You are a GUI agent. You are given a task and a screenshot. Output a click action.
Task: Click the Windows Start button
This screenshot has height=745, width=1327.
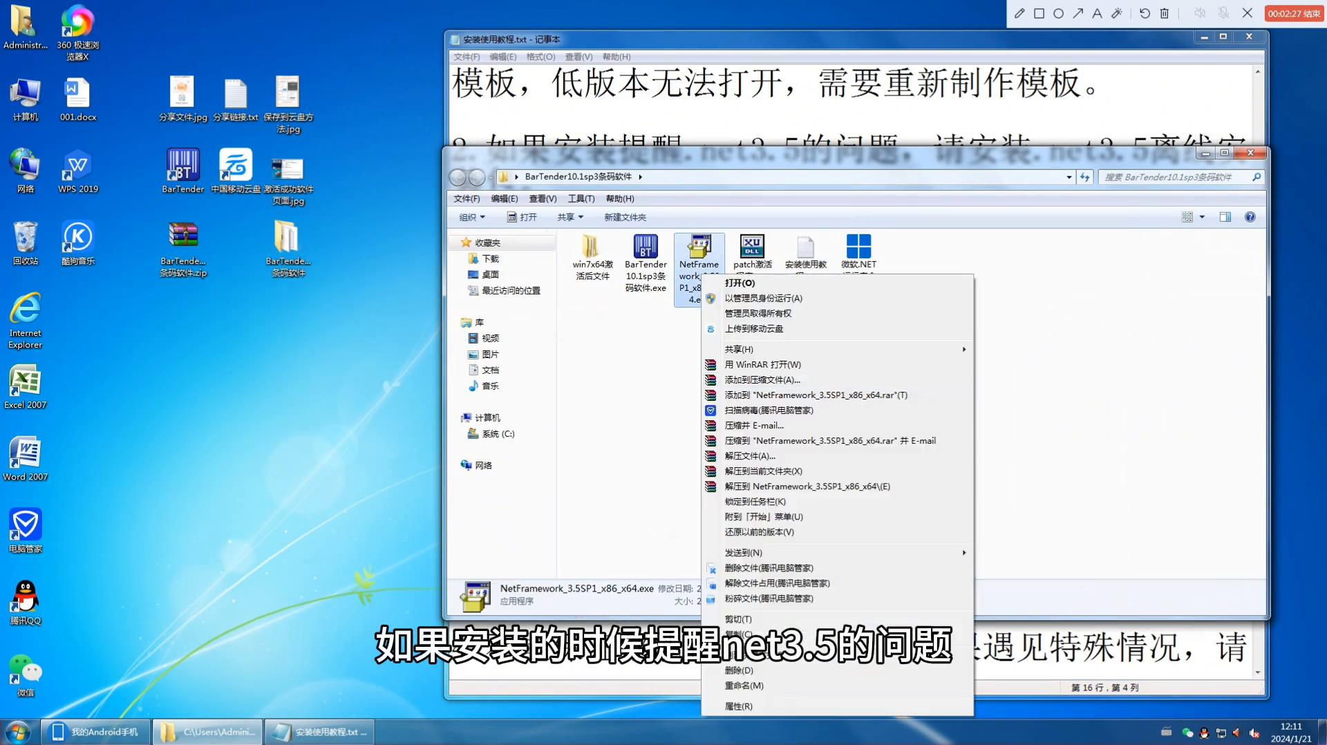point(17,732)
